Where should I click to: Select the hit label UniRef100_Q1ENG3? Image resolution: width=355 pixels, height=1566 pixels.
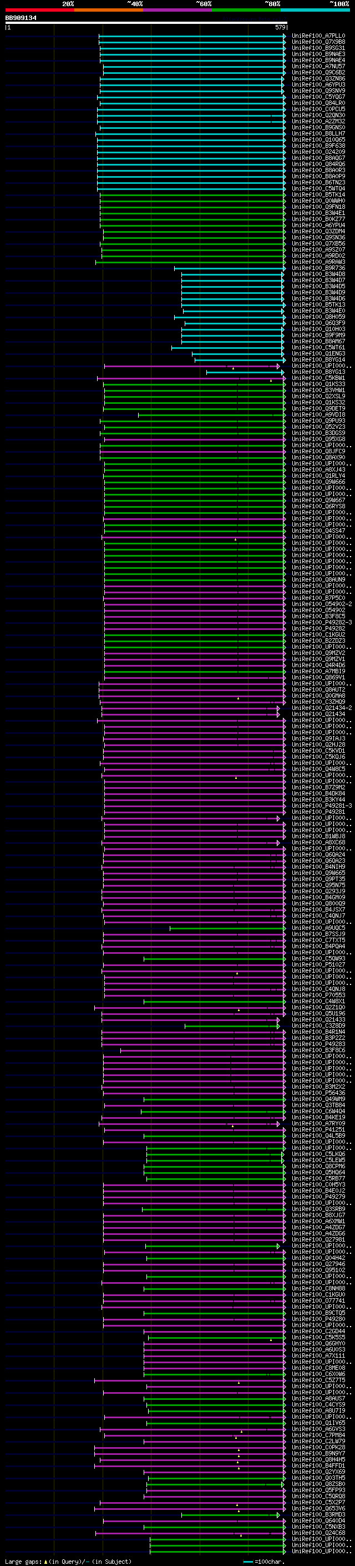click(x=318, y=354)
